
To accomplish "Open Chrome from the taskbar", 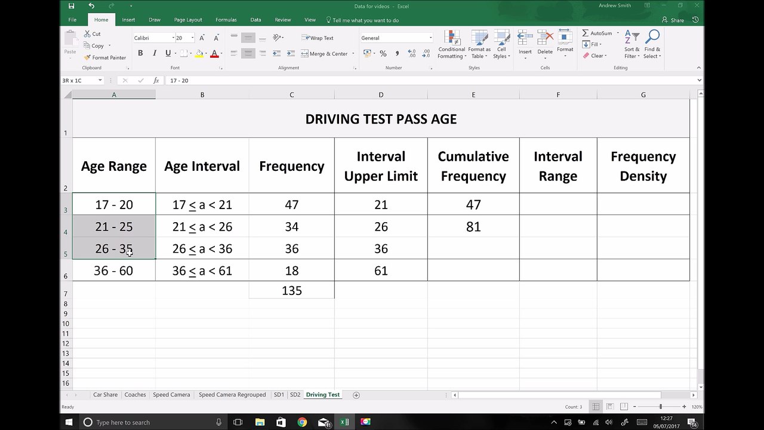I will tap(302, 422).
